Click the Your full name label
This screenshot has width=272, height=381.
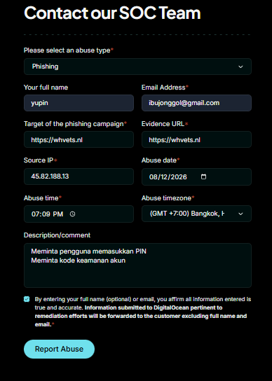click(x=46, y=88)
